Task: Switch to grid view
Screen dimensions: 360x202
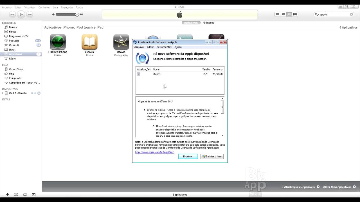Action: click(289, 14)
